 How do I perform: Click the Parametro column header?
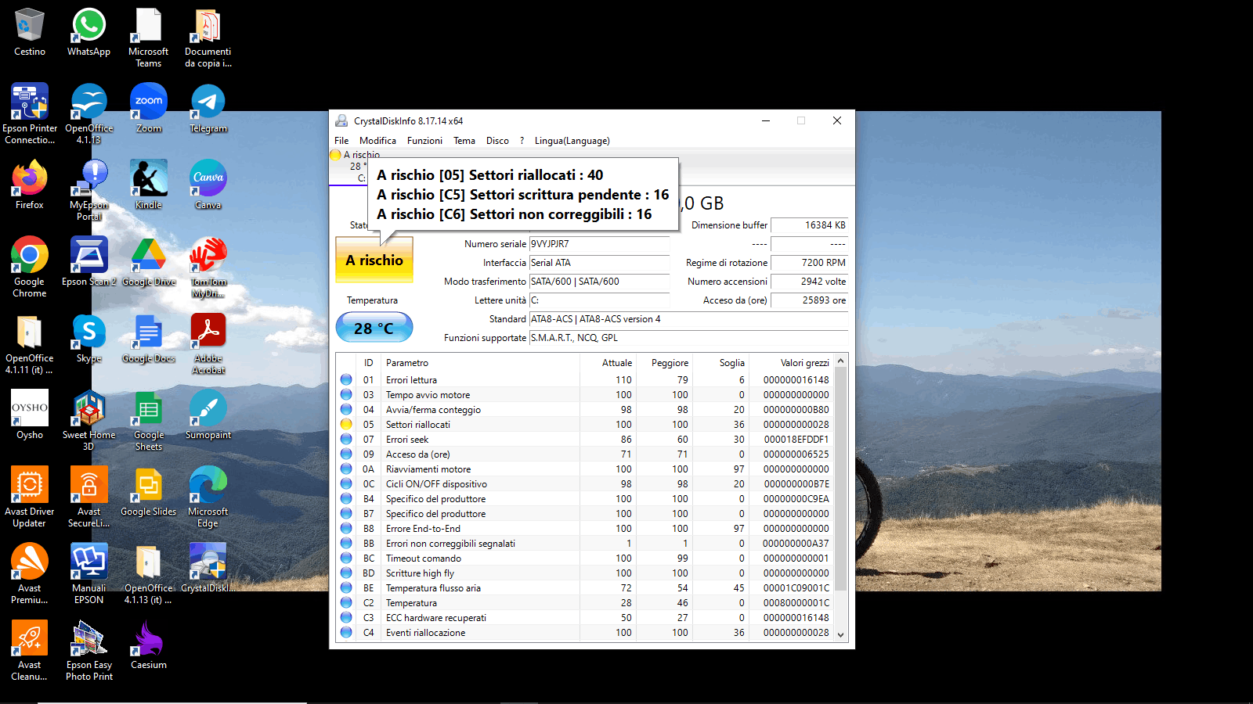[x=480, y=363]
